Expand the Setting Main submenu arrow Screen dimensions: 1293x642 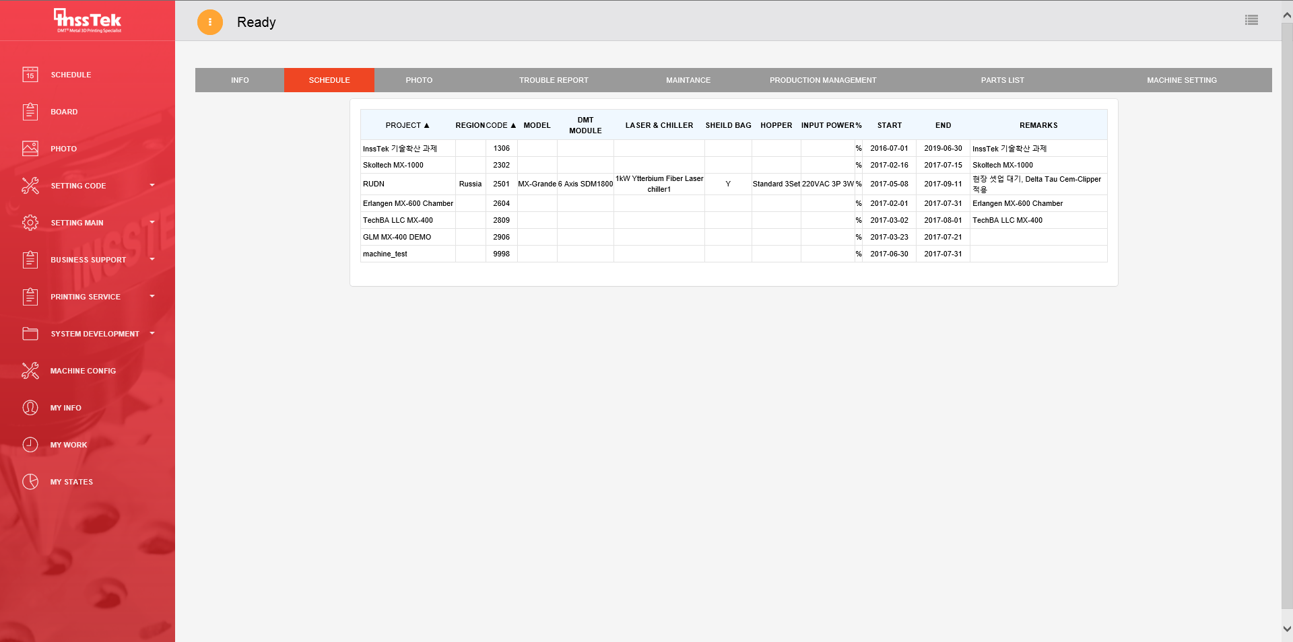coord(152,222)
